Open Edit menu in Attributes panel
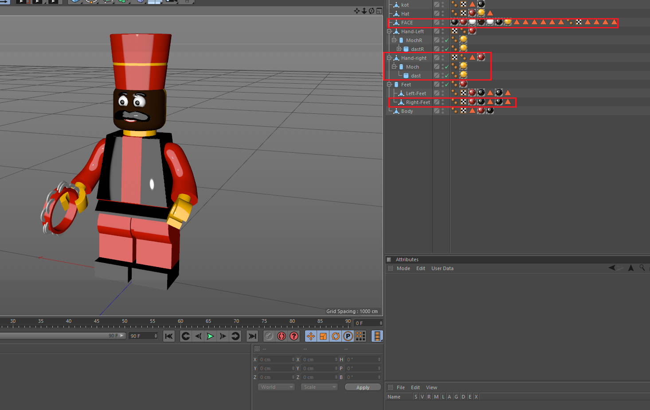The image size is (650, 410). click(x=421, y=268)
